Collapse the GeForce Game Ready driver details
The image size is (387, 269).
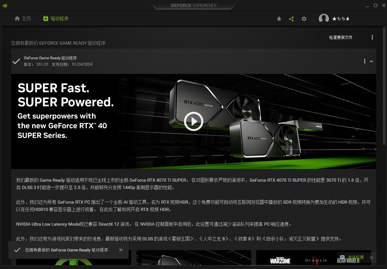point(371,61)
